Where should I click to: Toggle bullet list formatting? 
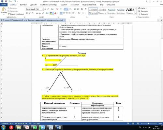click(61, 9)
